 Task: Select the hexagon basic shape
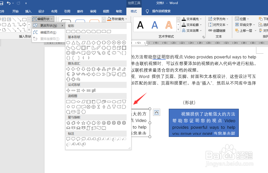[104, 43]
